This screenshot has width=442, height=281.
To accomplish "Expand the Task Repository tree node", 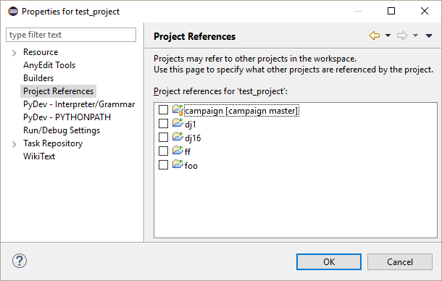I will point(14,144).
